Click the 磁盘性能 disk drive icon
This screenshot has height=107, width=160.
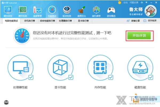coord(140,68)
